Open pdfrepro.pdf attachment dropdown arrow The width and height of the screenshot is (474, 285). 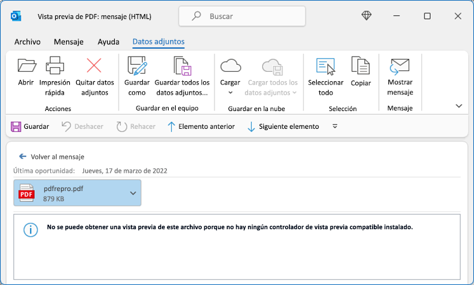click(133, 193)
